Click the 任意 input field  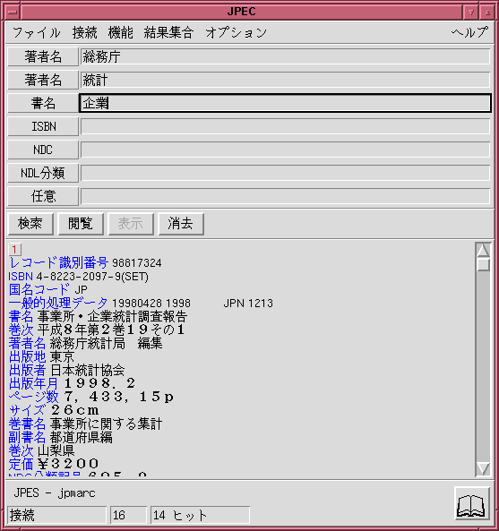[285, 196]
